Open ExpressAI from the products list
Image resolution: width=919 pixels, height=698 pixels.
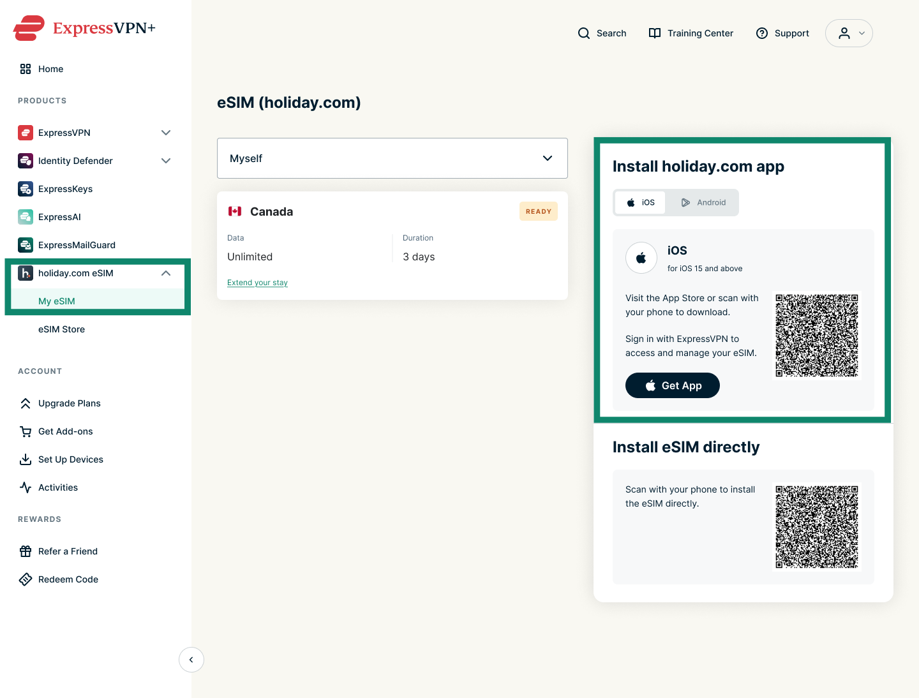pyautogui.click(x=59, y=217)
